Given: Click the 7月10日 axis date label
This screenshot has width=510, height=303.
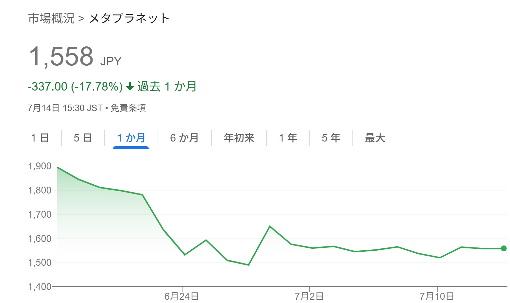Looking at the screenshot, I should click(x=437, y=296).
